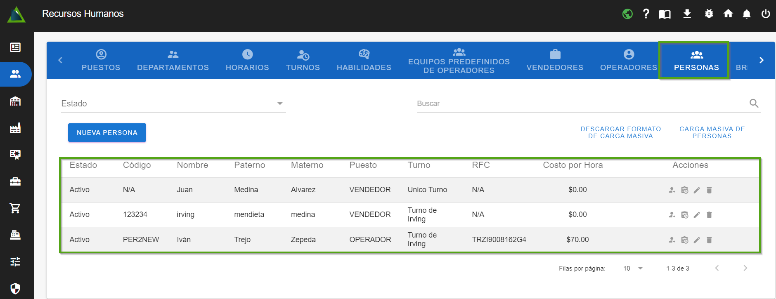Image resolution: width=776 pixels, height=299 pixels.
Task: Open help with the question mark icon
Action: [646, 14]
